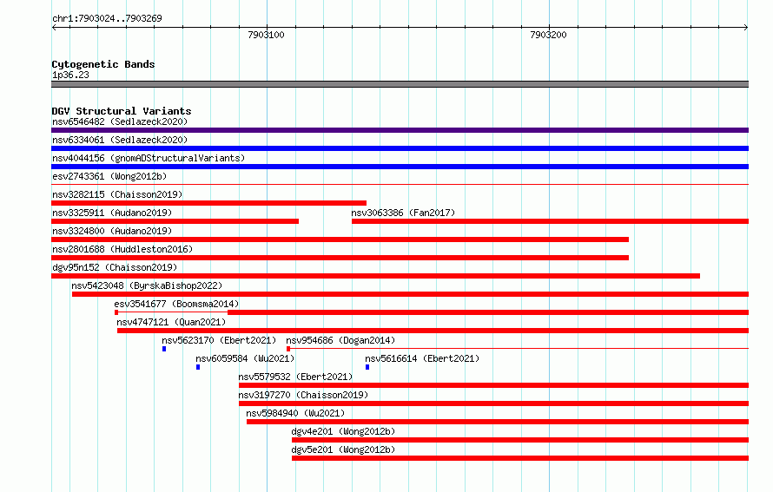This screenshot has width=773, height=492.
Task: Open nsv4044156 (gnomADStructuralVariants) variant
Action: click(149, 158)
